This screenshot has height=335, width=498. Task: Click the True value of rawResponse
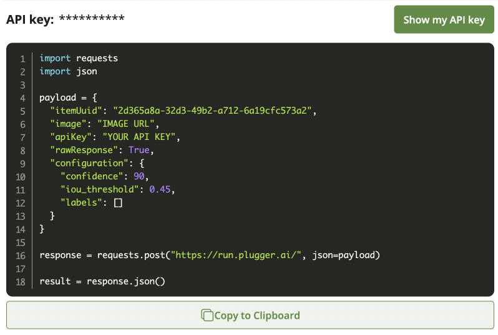(x=139, y=150)
